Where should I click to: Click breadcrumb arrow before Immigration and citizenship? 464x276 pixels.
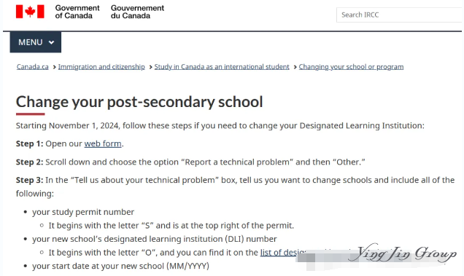[54, 68]
